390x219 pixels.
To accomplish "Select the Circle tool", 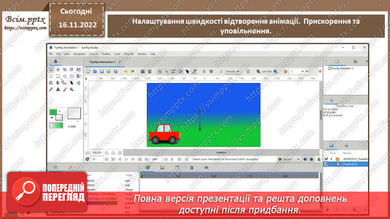I will point(51,76).
